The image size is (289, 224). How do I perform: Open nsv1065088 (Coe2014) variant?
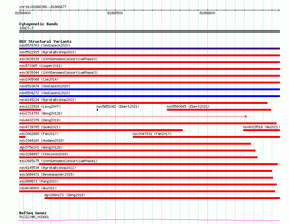coord(39,79)
